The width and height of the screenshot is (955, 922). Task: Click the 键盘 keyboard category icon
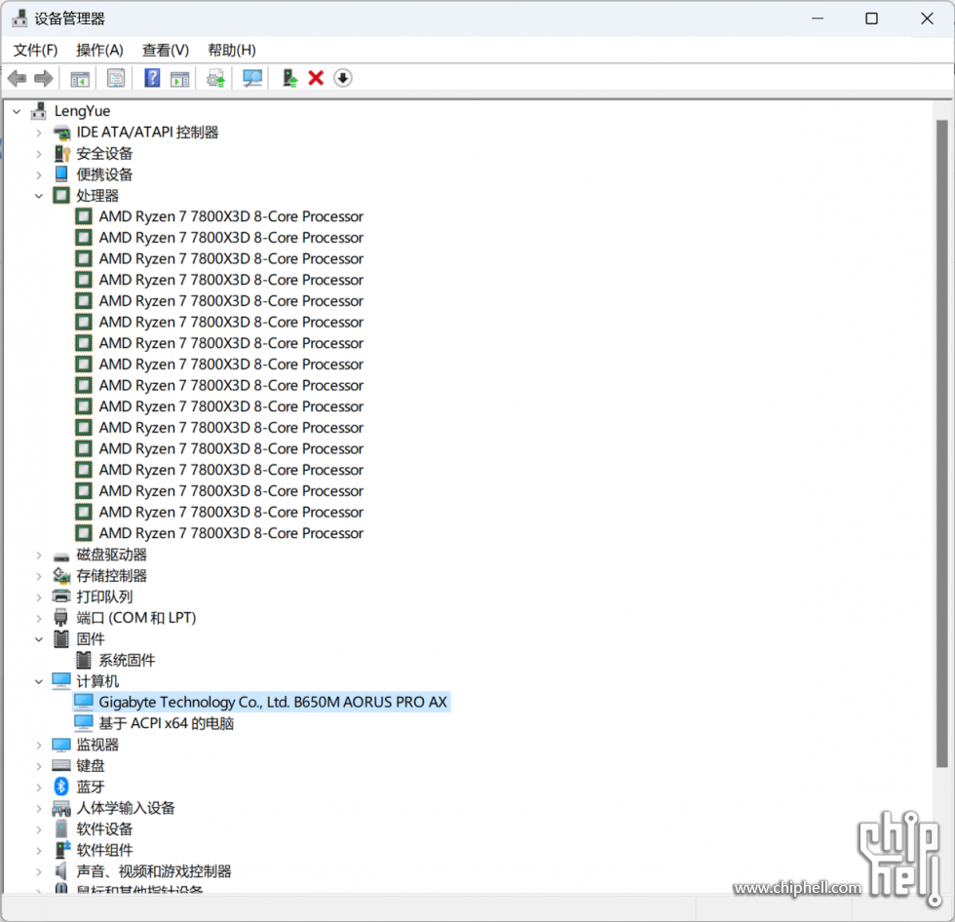[61, 765]
